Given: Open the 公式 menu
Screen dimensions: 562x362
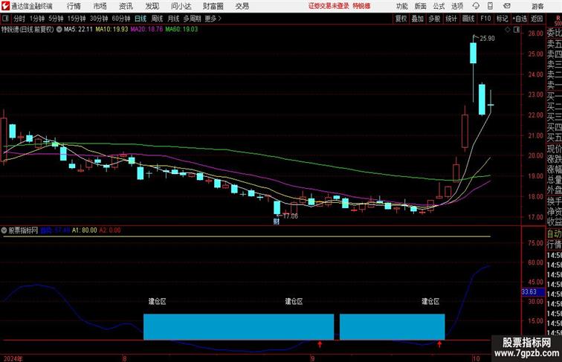Looking at the screenshot, I should point(439,6).
